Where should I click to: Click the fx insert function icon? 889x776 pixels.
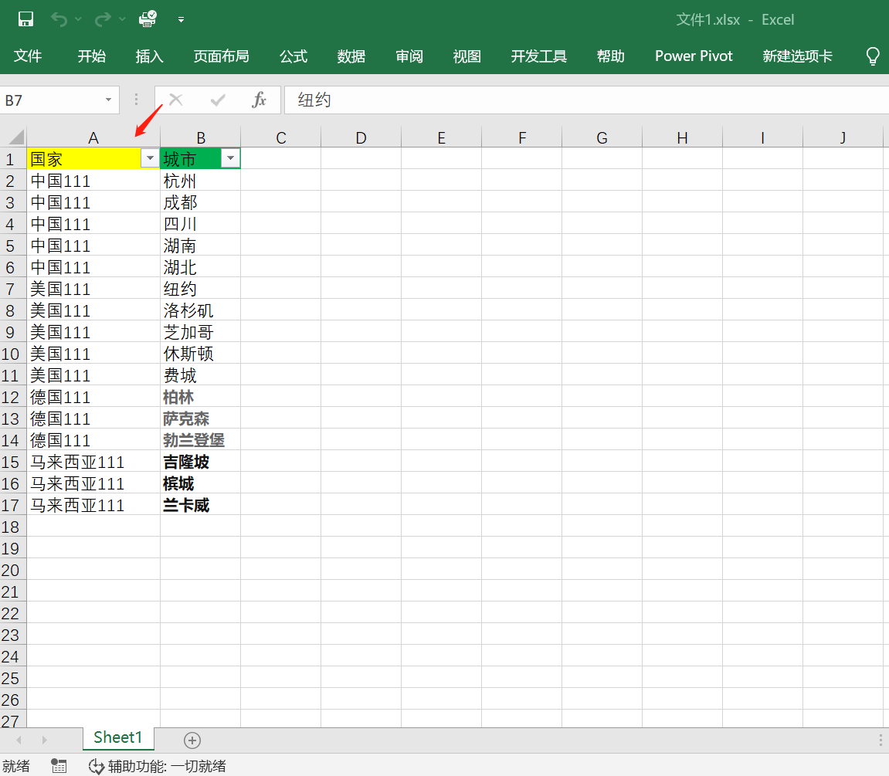point(260,100)
